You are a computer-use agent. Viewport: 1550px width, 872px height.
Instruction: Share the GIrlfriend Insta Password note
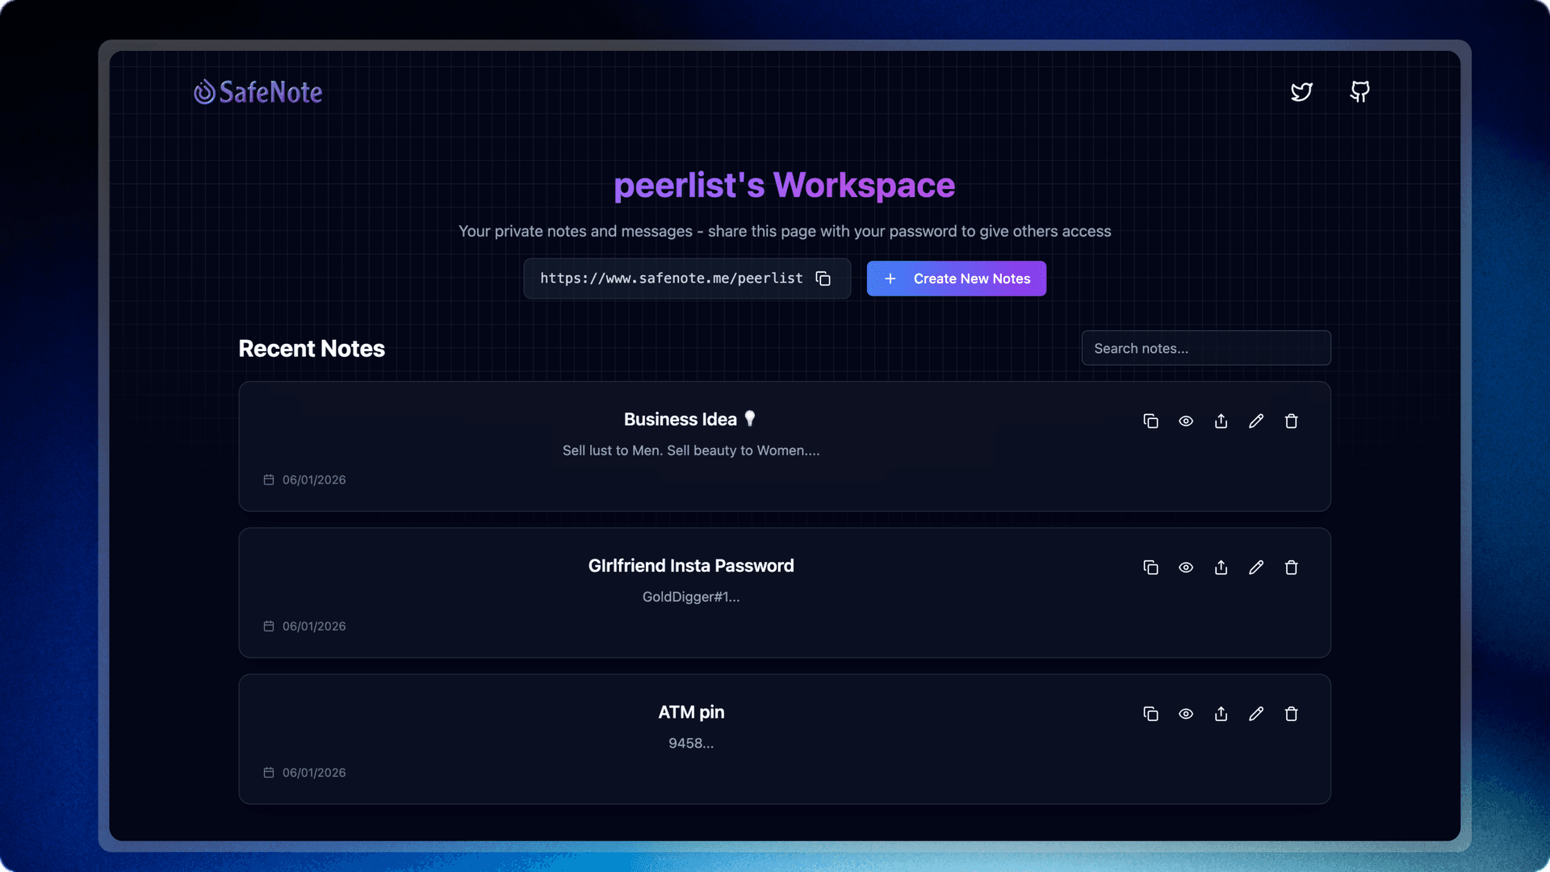(x=1221, y=568)
